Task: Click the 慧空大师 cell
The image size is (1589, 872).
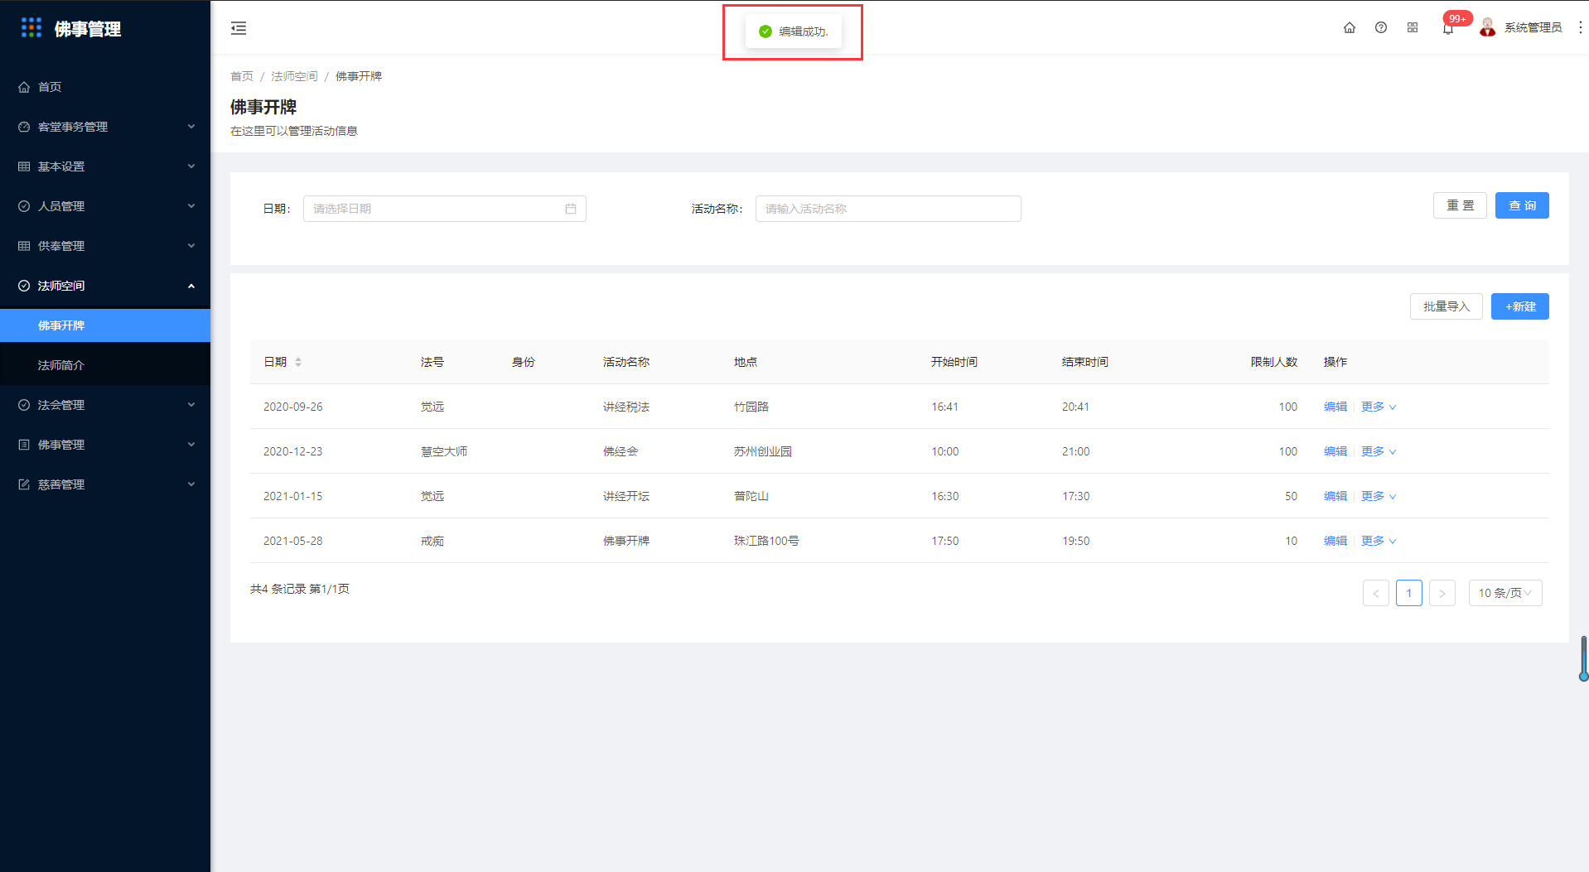Action: tap(444, 451)
